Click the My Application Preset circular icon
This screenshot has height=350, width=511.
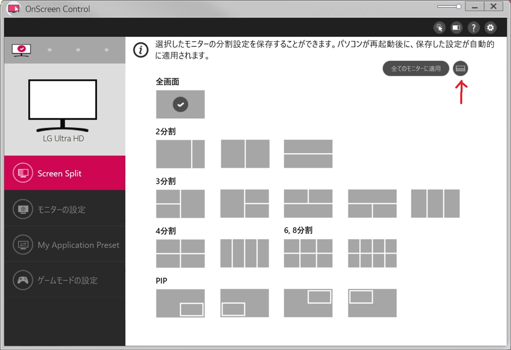(x=23, y=245)
